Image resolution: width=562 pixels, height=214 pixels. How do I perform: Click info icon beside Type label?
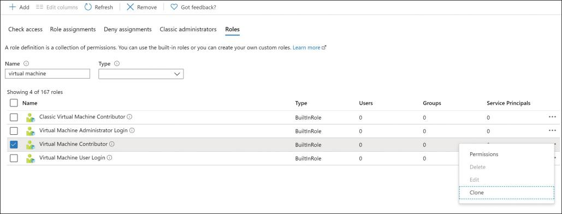116,63
